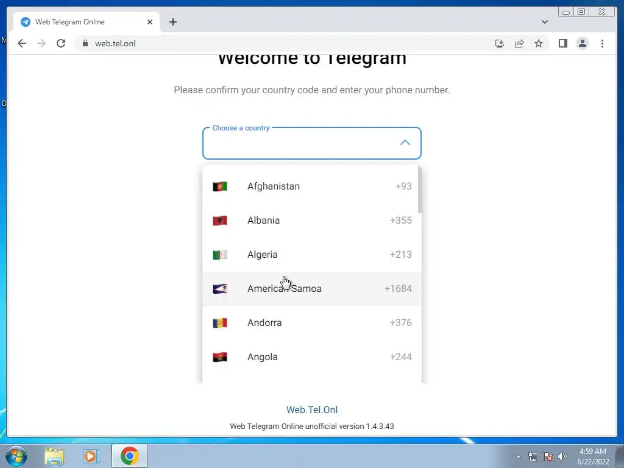
Task: Select Angola from the country list
Action: click(x=311, y=357)
